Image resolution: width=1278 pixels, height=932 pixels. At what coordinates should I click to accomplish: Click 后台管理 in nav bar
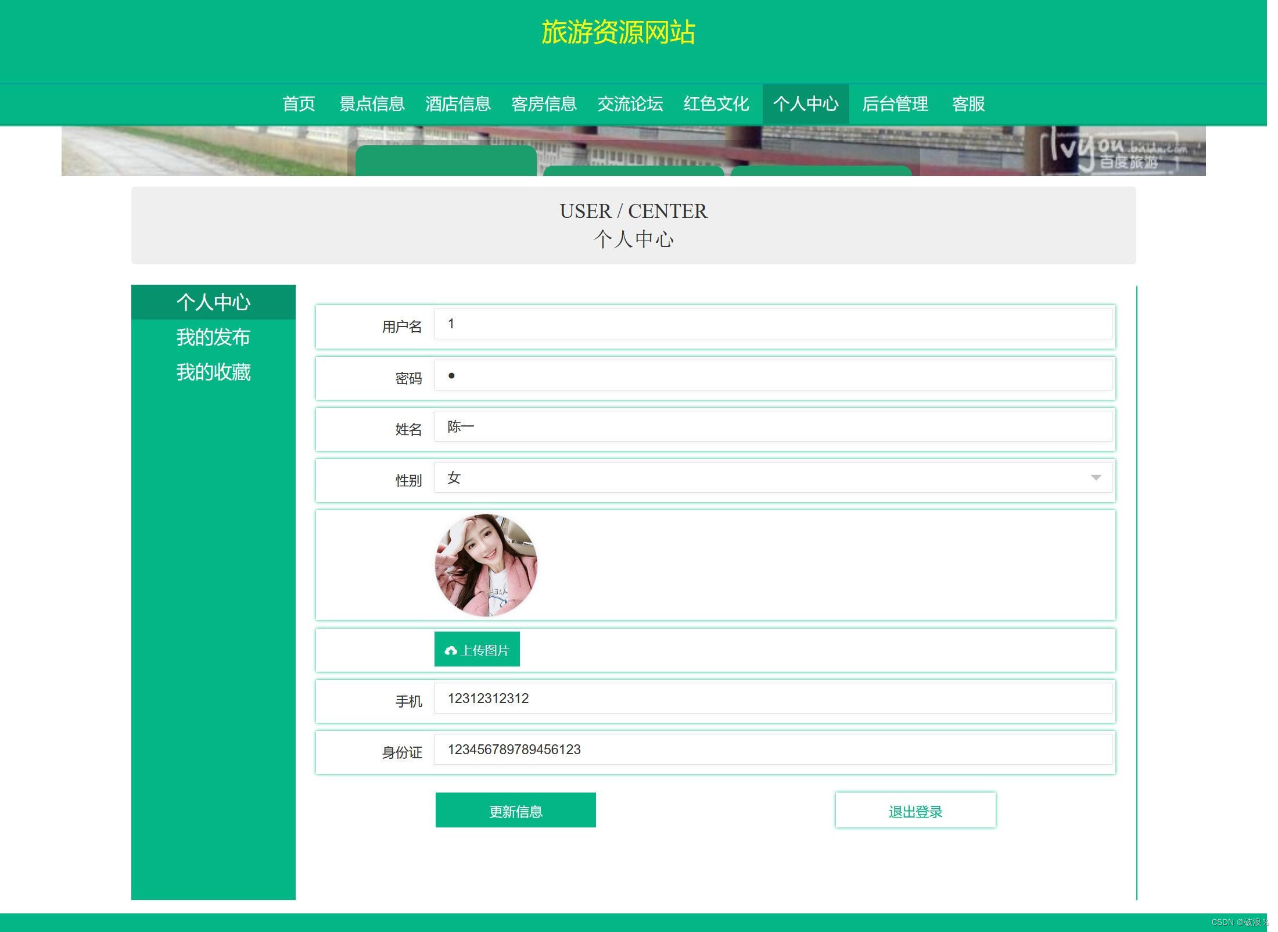pyautogui.click(x=895, y=104)
